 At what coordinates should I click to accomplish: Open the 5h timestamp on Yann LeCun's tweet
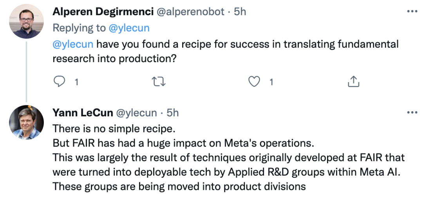tap(173, 113)
